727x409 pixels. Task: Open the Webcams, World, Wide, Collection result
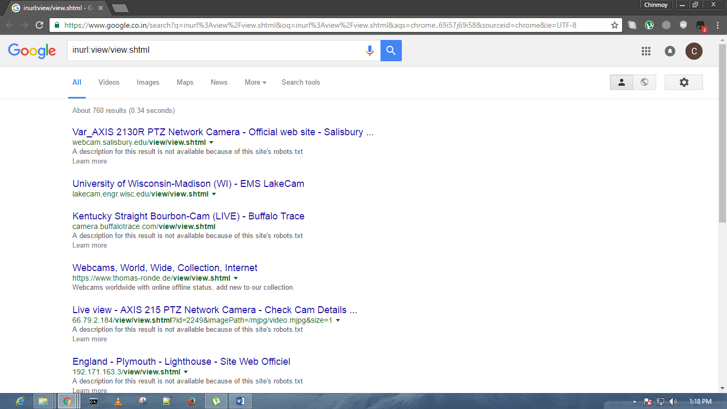click(x=165, y=268)
